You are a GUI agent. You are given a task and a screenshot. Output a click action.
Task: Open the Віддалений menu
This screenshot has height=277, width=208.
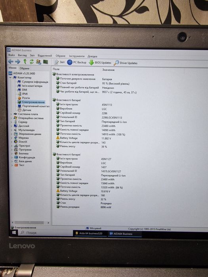pyautogui.click(x=45, y=56)
